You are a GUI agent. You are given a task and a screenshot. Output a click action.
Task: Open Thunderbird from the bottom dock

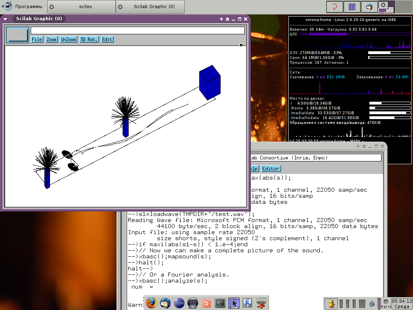[x=165, y=303]
